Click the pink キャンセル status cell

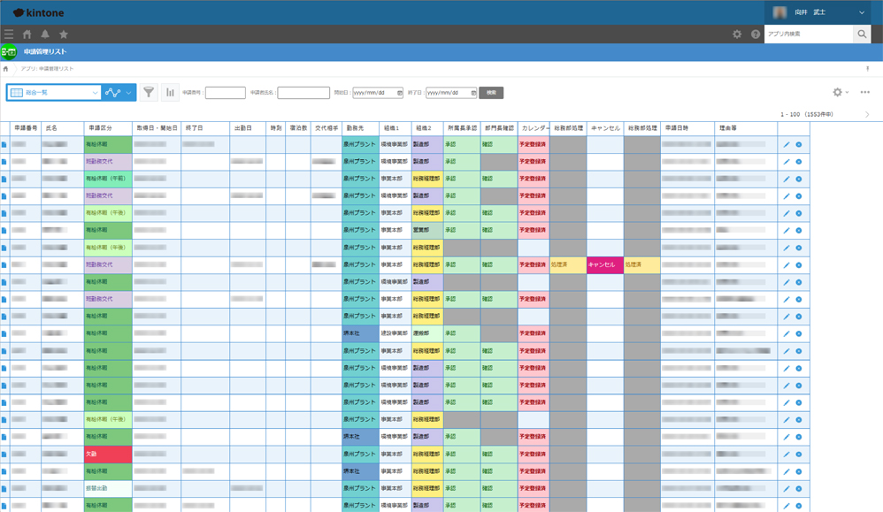(604, 264)
